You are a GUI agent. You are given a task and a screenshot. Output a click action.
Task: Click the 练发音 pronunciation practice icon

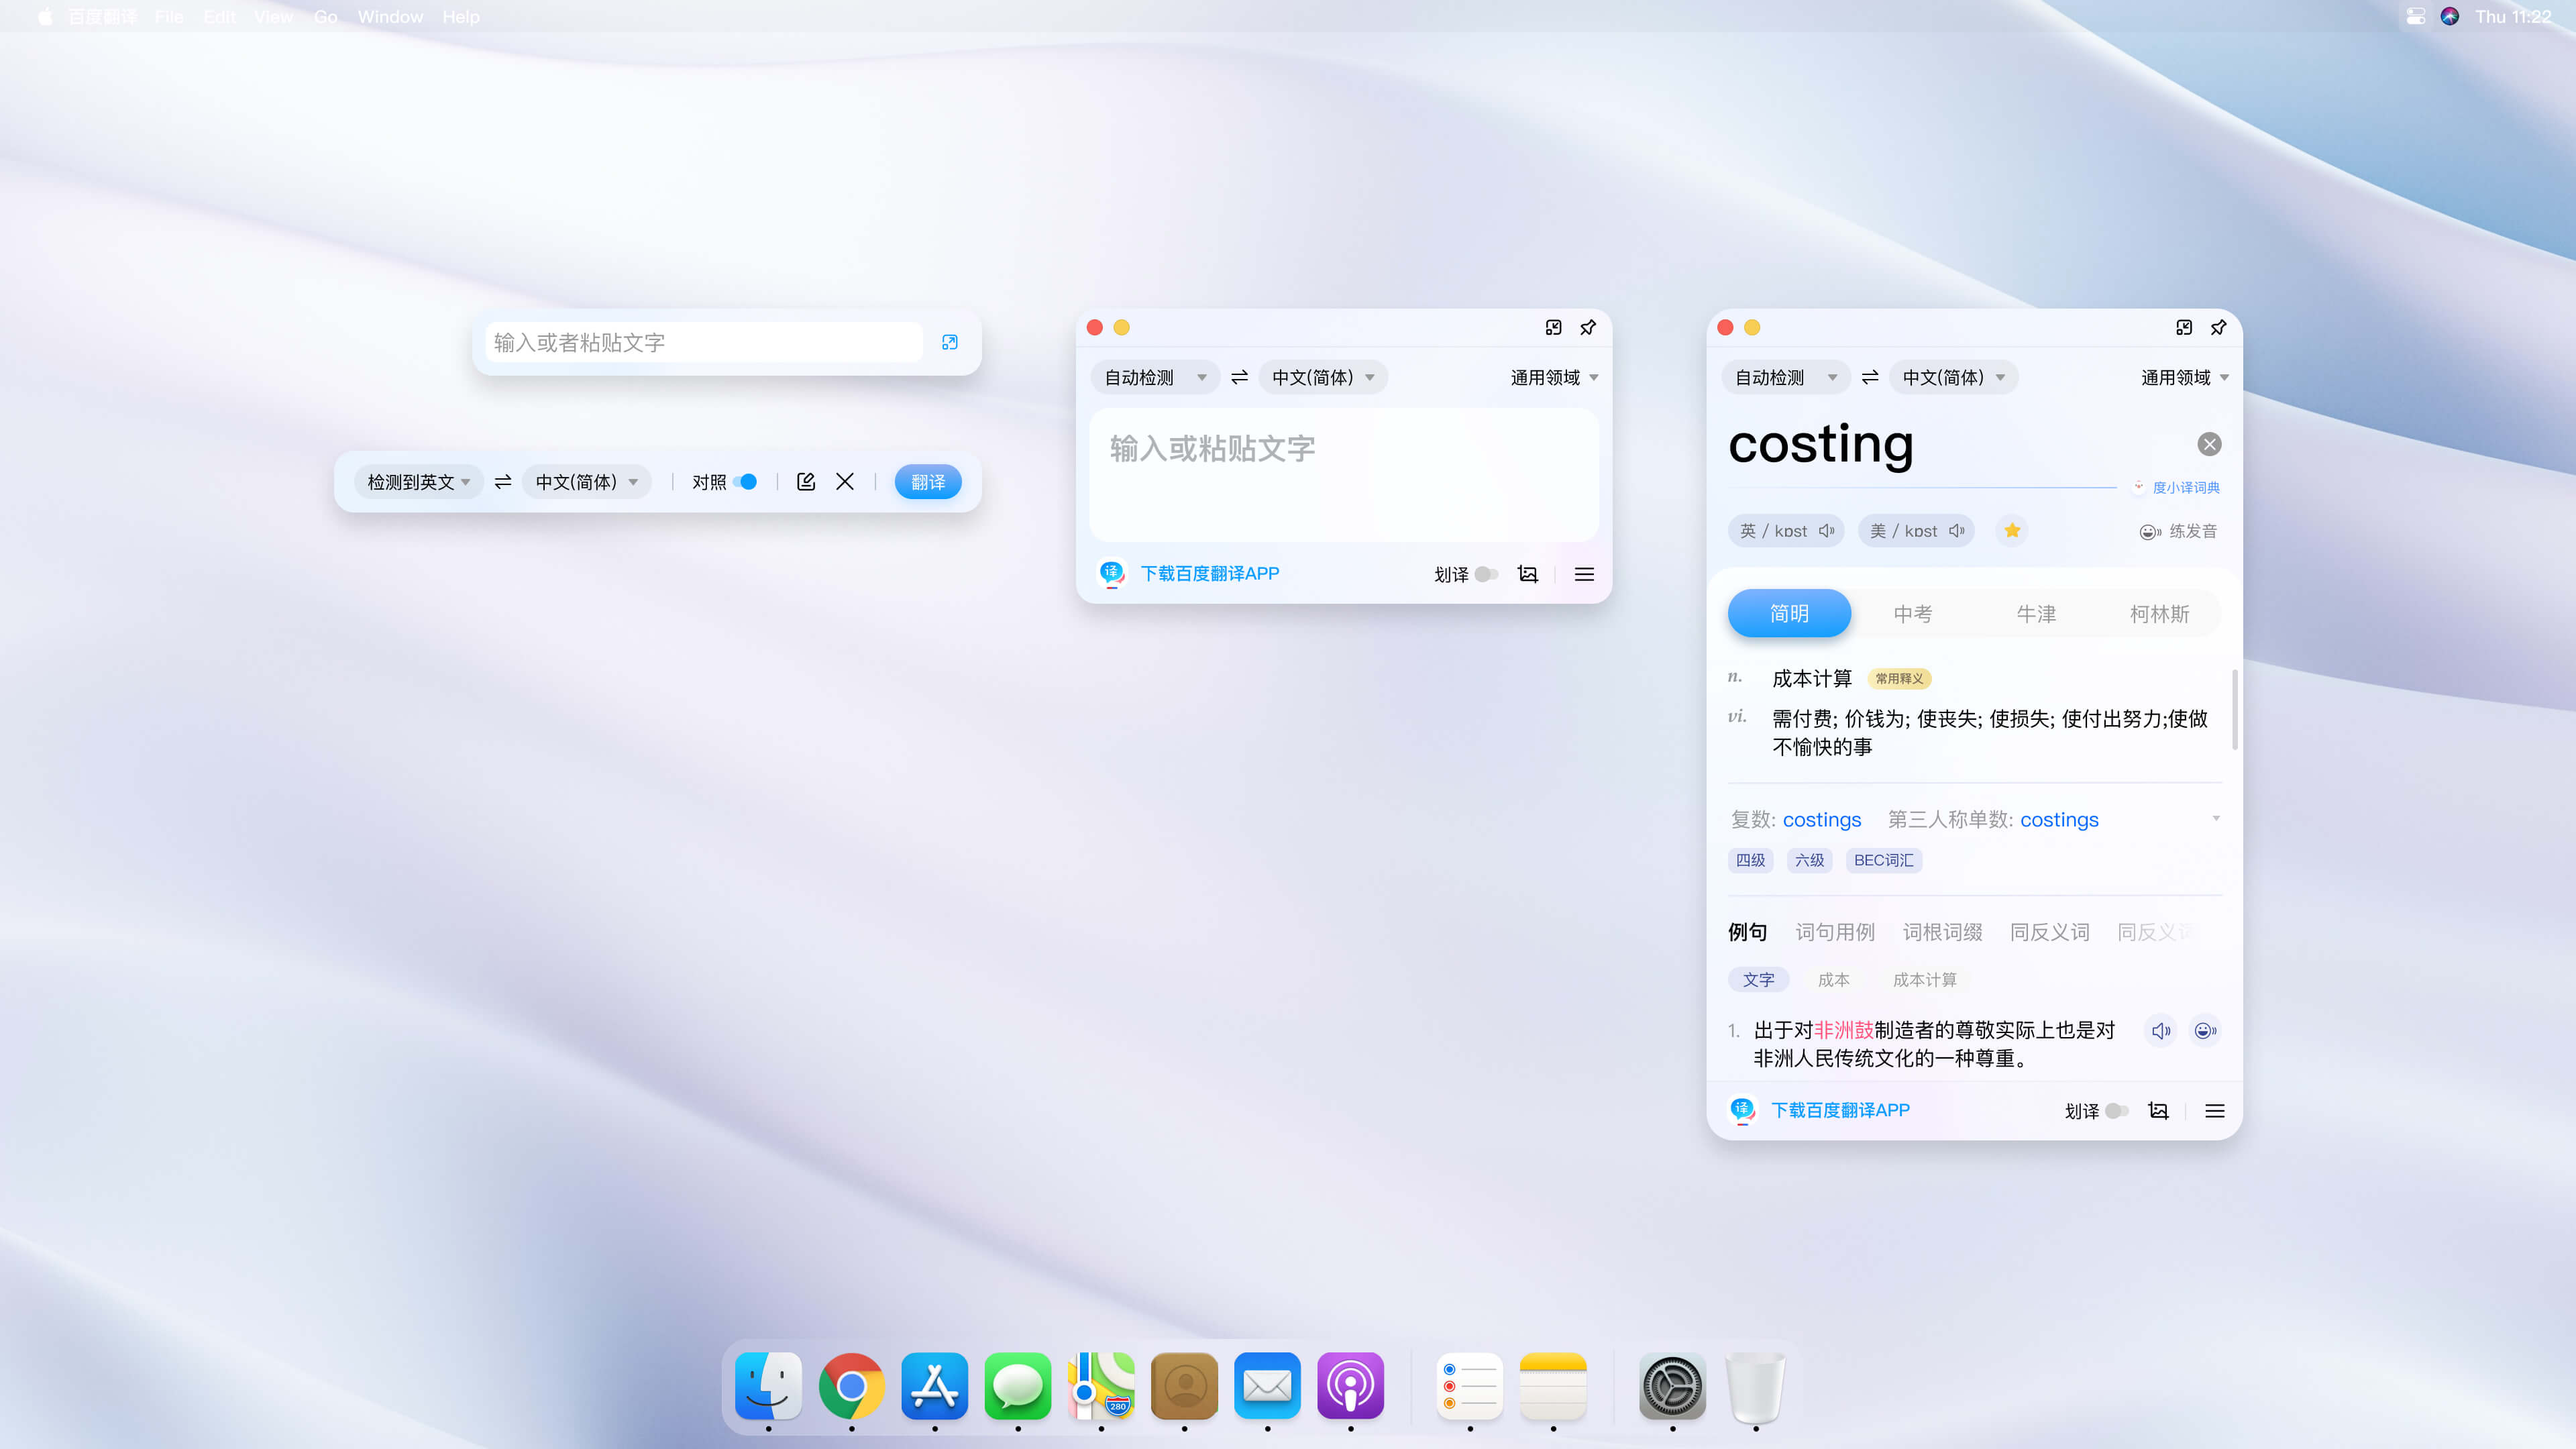point(2150,531)
